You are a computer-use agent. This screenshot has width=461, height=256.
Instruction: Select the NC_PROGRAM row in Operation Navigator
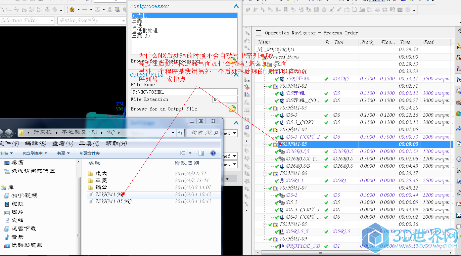tap(354, 50)
